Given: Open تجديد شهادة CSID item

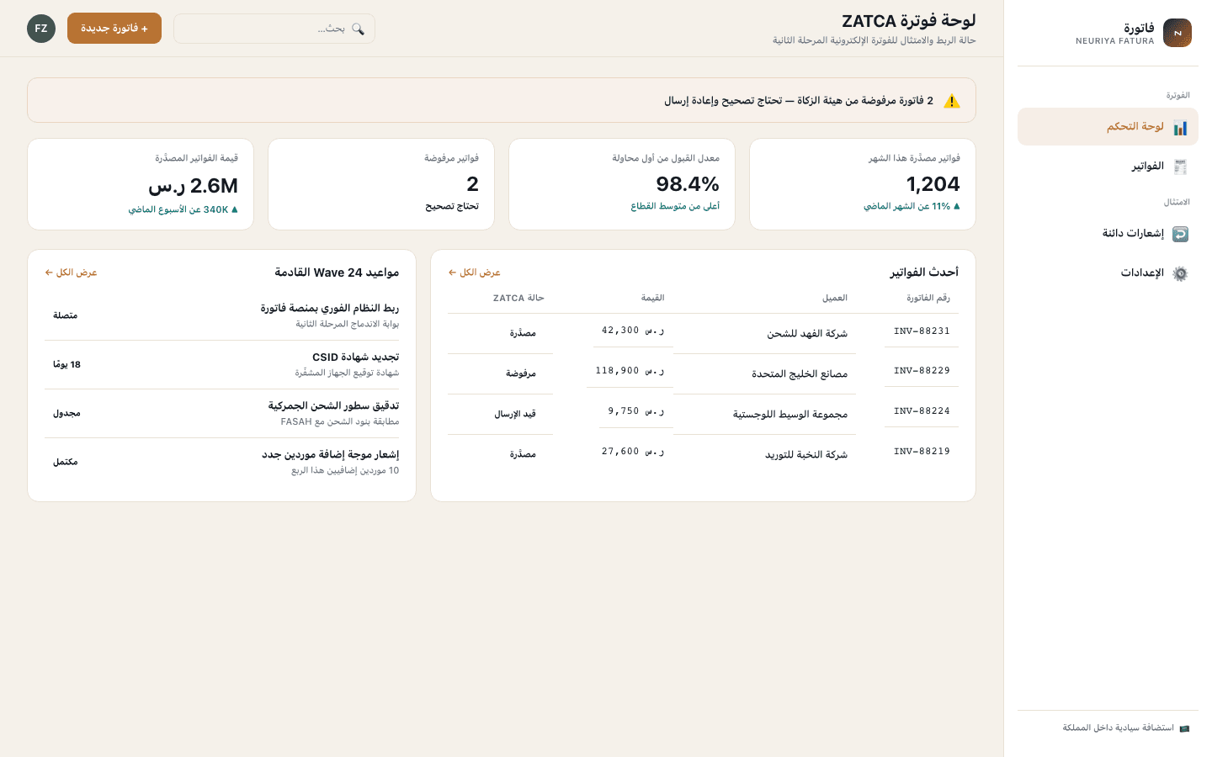Looking at the screenshot, I should tap(222, 364).
